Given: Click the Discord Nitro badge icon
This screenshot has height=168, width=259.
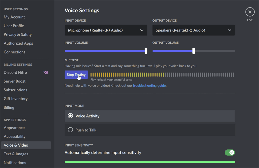Looking at the screenshot, I should click(46, 73).
